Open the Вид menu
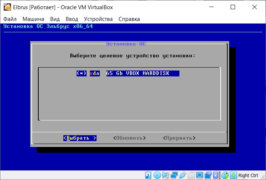Screen dimensions: 266x180 [55, 19]
